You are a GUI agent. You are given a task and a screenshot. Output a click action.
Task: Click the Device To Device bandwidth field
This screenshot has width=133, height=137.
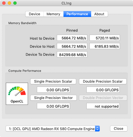point(72,54)
